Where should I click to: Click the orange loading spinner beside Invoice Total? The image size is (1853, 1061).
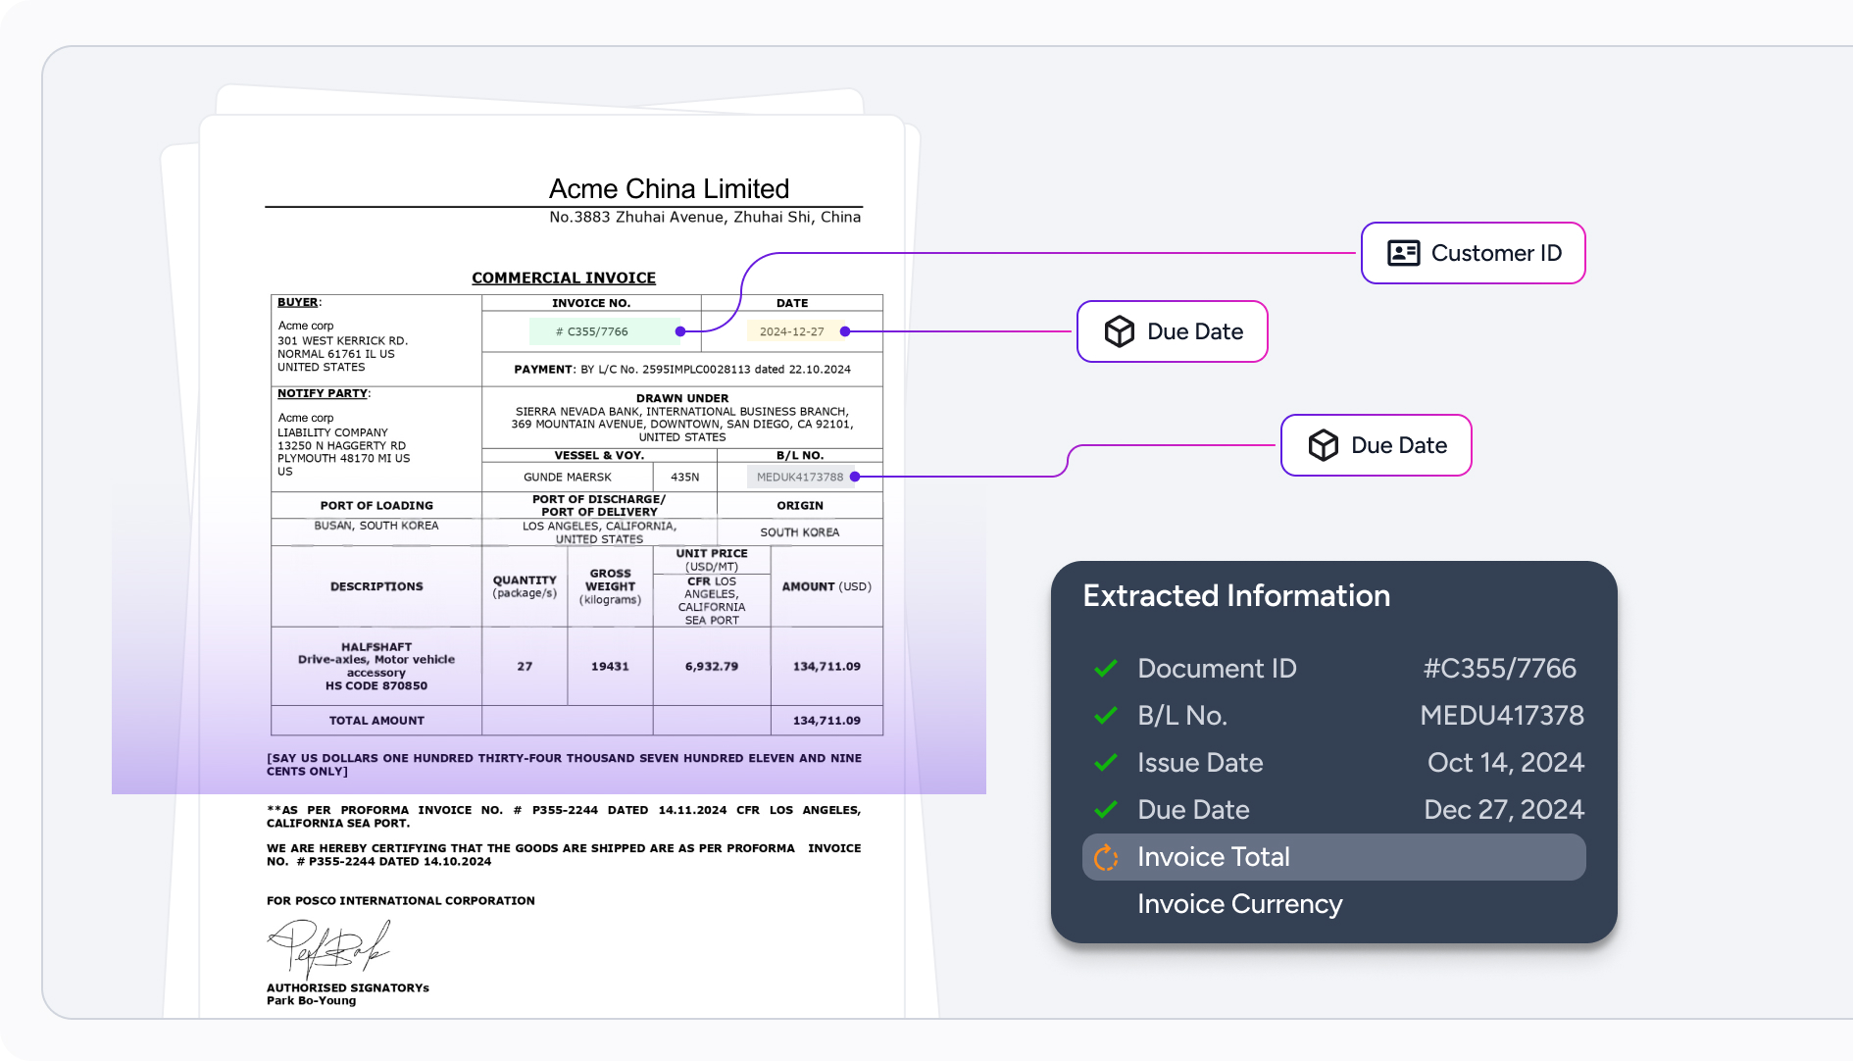pyautogui.click(x=1106, y=857)
